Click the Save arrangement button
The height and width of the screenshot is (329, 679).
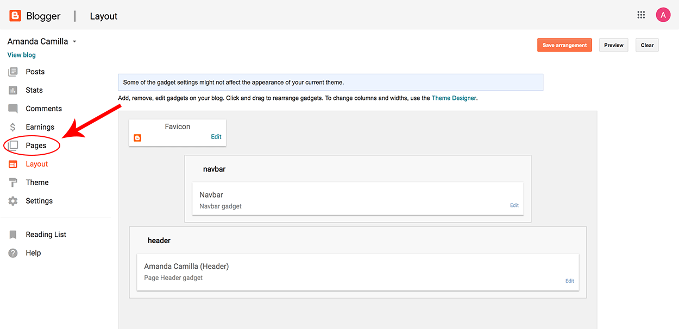tap(564, 45)
